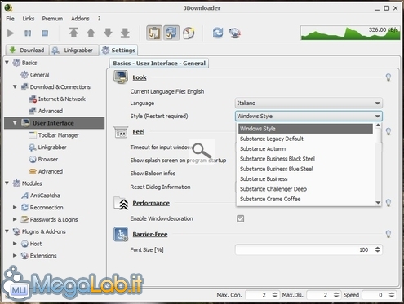Move selection to top arrow icon
This screenshot has height=304, width=404.
click(73, 33)
